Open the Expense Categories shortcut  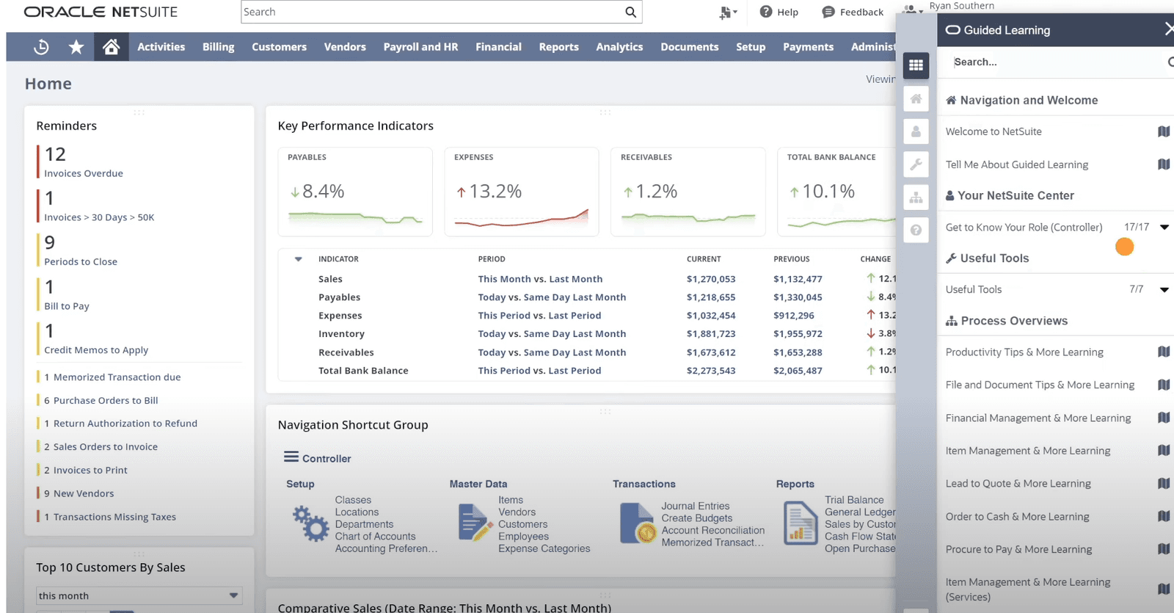544,548
